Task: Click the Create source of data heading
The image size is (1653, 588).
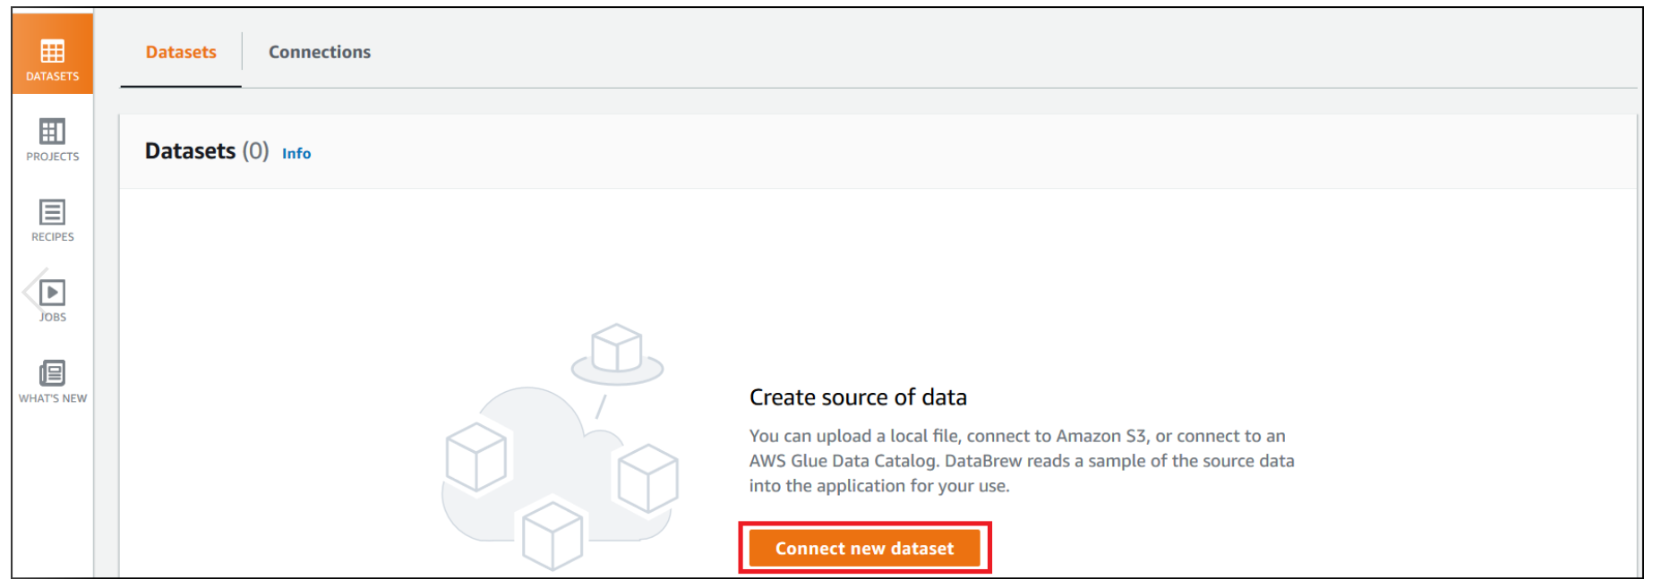Action: (858, 397)
